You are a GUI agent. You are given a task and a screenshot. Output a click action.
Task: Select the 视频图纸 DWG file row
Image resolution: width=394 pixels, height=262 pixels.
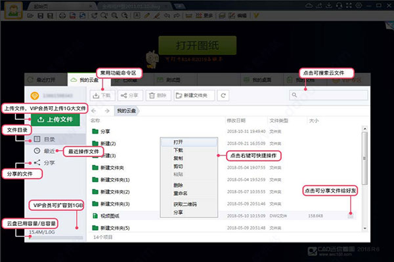click(225, 216)
